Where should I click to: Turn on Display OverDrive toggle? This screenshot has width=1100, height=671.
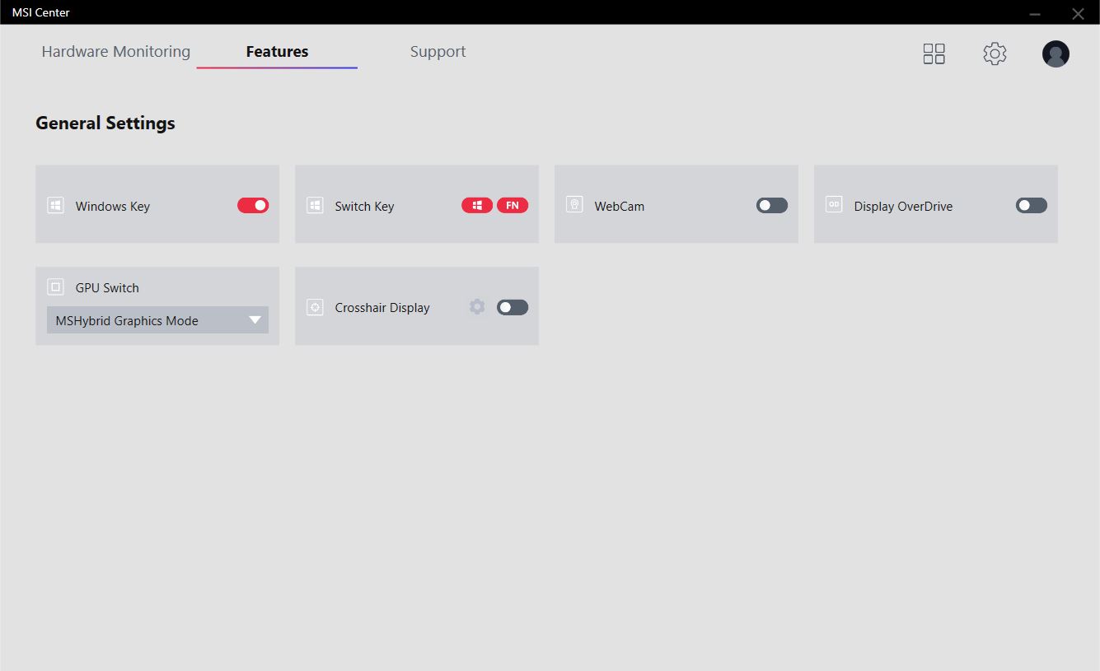tap(1032, 205)
